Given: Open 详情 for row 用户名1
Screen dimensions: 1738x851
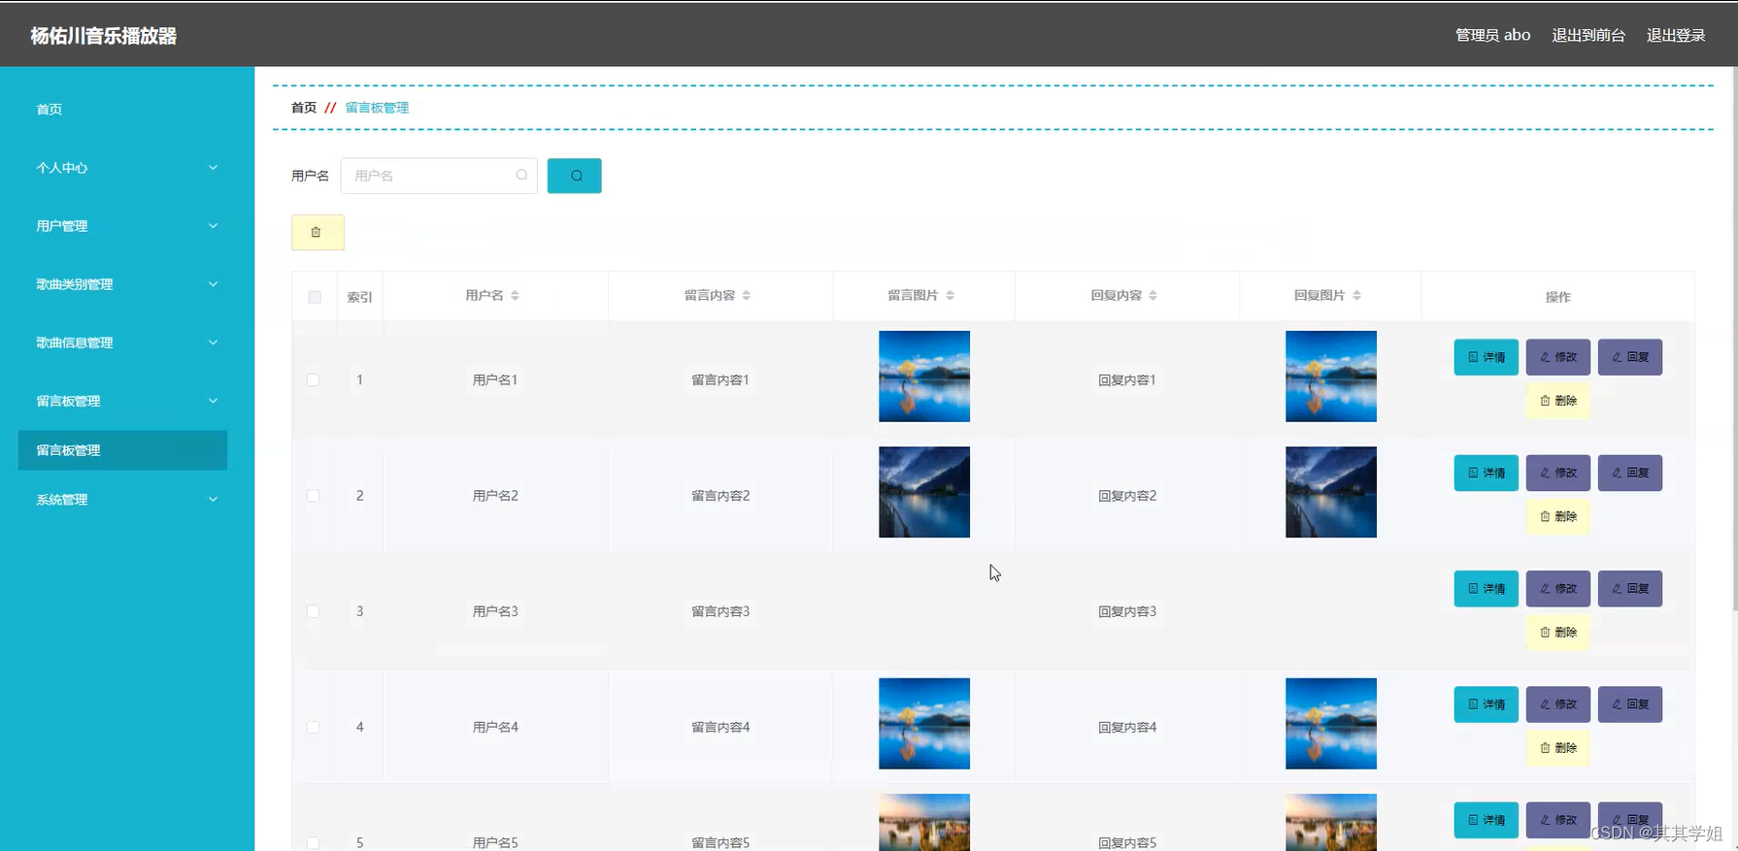Looking at the screenshot, I should point(1486,357).
